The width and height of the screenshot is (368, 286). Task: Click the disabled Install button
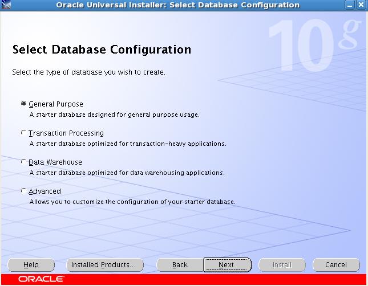coord(282,265)
